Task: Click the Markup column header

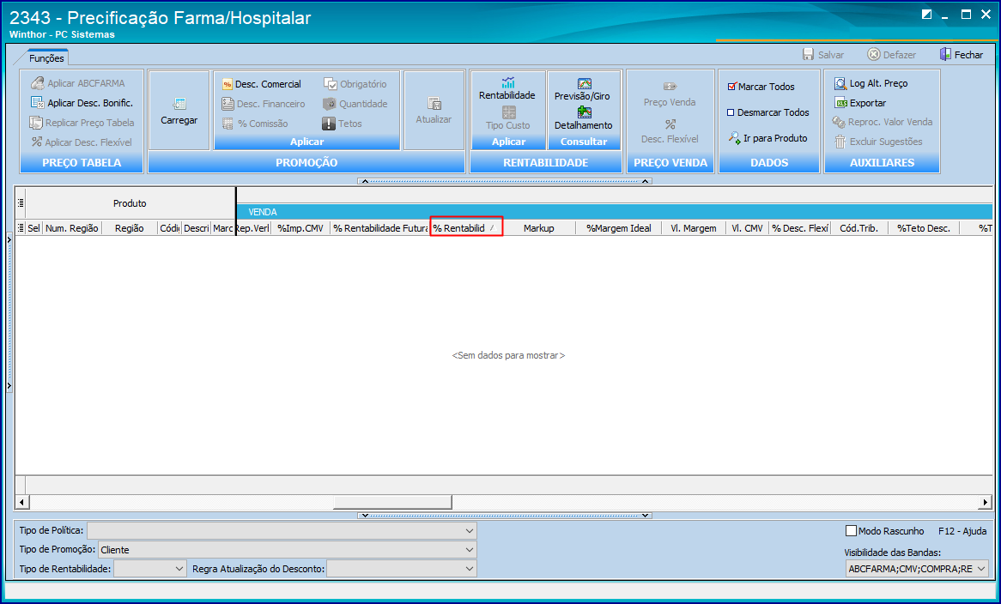Action: click(538, 227)
